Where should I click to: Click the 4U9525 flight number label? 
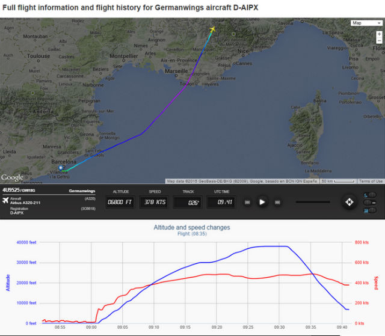11,191
